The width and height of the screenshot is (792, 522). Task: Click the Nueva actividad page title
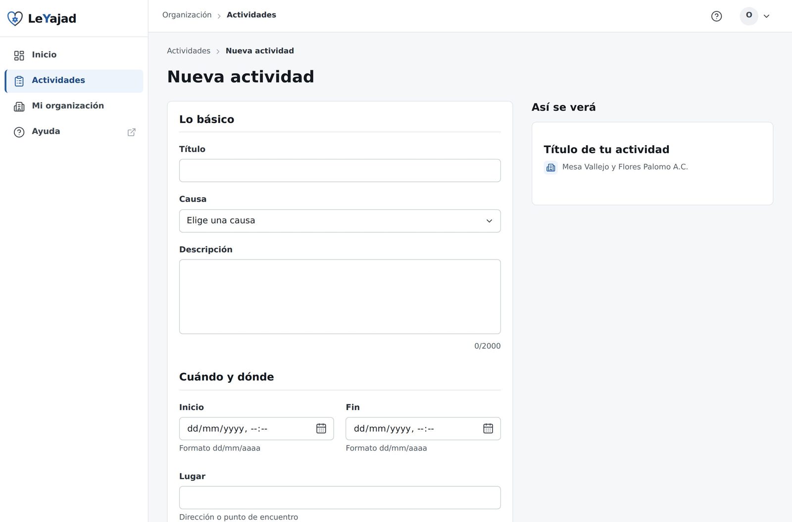click(241, 77)
